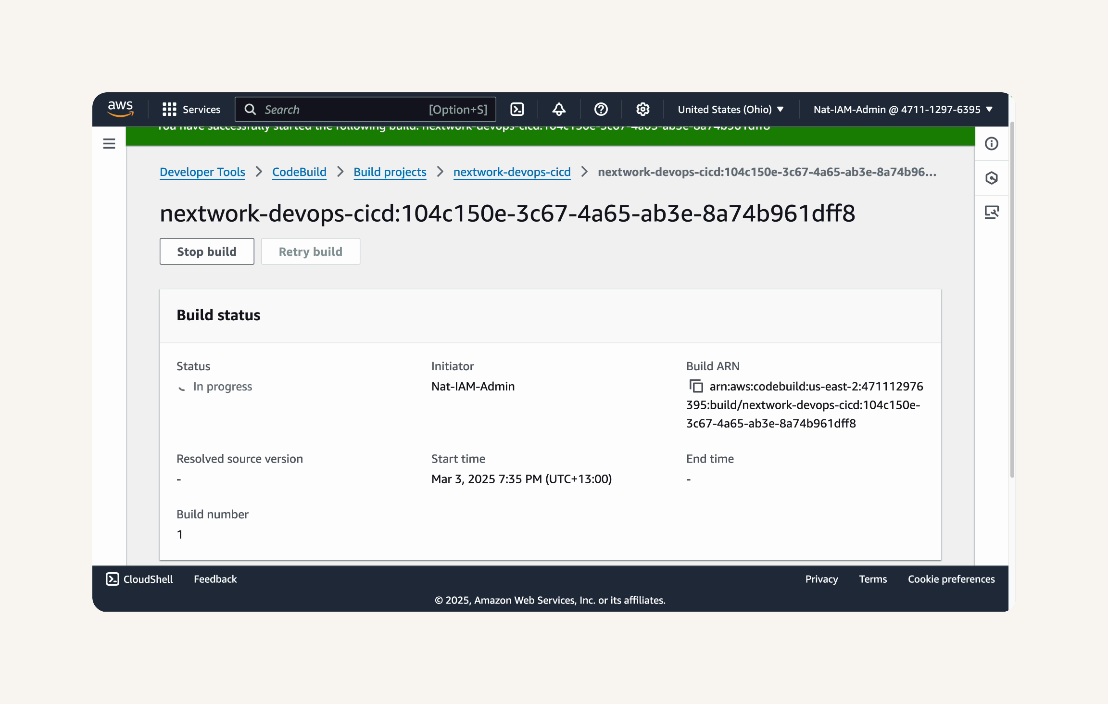
Task: Open nextwork-devops-cicd project breadcrumb
Action: (512, 172)
